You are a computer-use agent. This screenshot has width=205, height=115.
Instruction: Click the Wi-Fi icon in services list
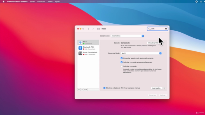click(x=80, y=42)
